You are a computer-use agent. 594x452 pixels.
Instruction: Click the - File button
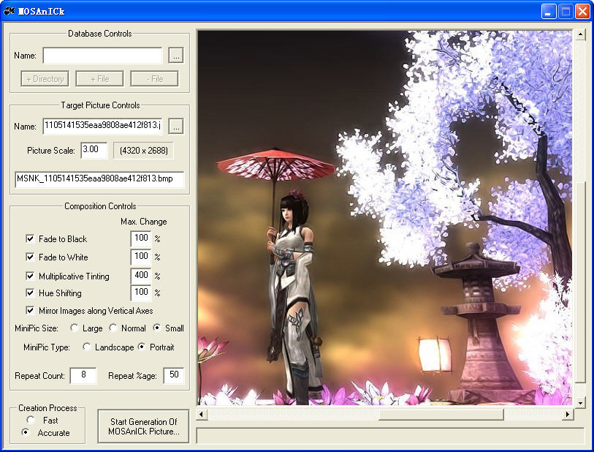[155, 79]
